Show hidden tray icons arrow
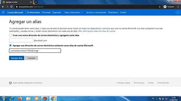This screenshot has height=101, width=181. click(x=157, y=99)
